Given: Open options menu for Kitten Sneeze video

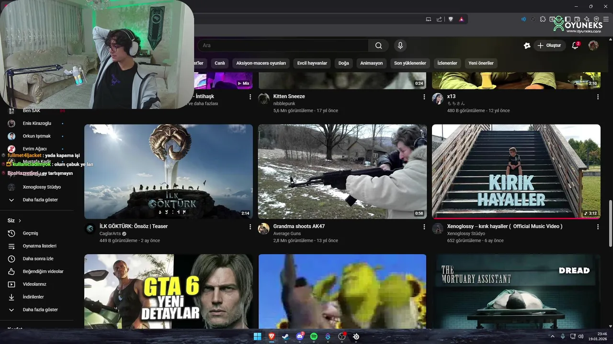Looking at the screenshot, I should [424, 97].
